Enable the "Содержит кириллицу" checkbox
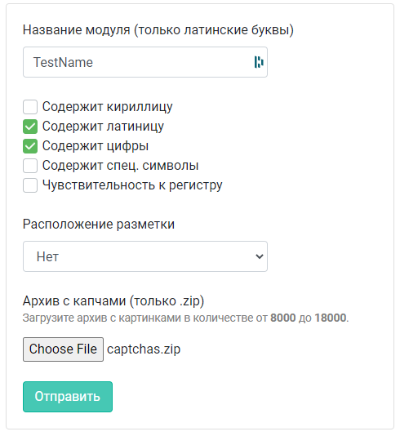The image size is (400, 436). pos(30,107)
